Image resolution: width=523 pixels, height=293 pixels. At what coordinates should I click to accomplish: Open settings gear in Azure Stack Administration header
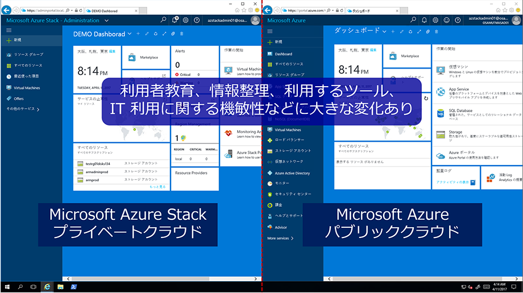[186, 20]
